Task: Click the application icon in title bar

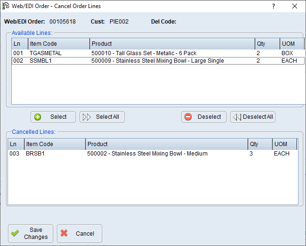Action: [x=6, y=6]
